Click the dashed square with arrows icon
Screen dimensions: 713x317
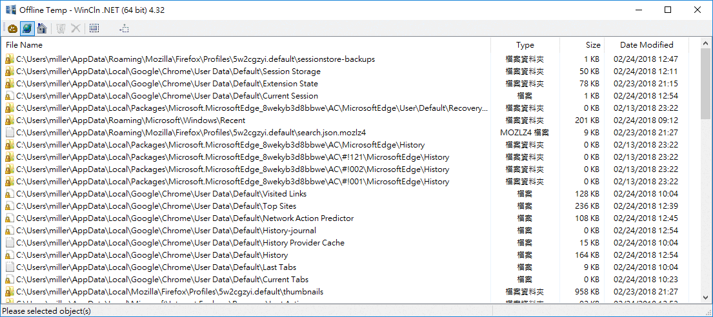124,28
